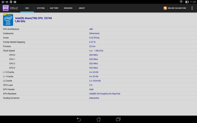The height and width of the screenshot is (123, 197).
Task: Tap the clock showing 11:53
Action: click(193, 2)
